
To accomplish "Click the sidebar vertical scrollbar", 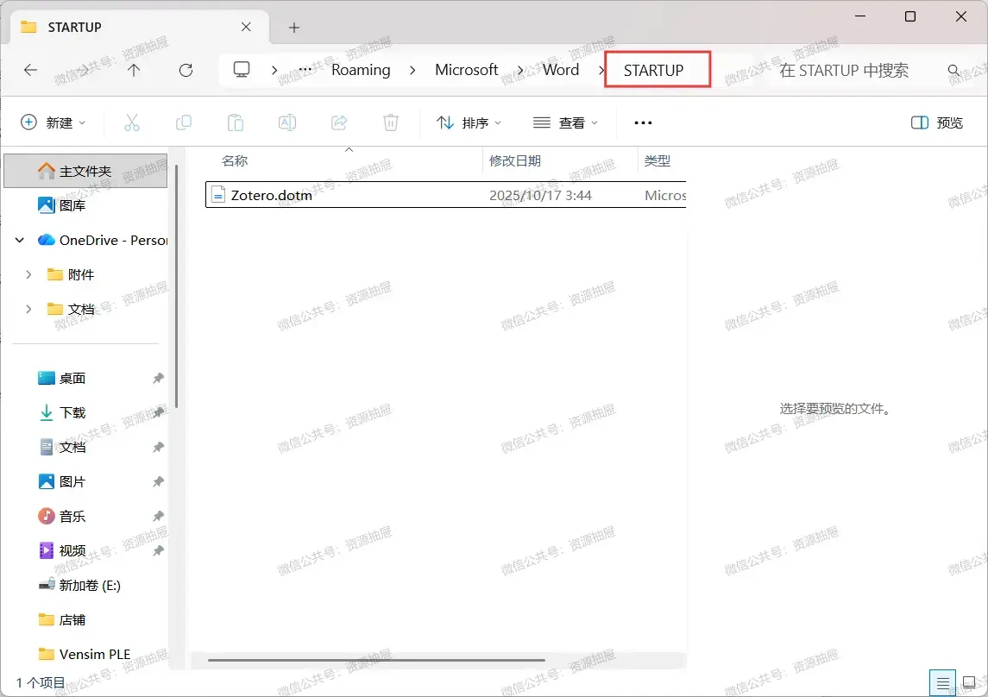I will click(x=176, y=286).
